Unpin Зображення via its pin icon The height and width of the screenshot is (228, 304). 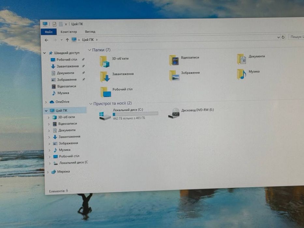pyautogui.click(x=83, y=79)
